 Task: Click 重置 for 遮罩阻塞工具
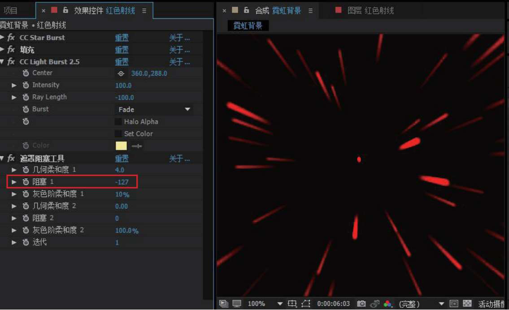pyautogui.click(x=122, y=158)
